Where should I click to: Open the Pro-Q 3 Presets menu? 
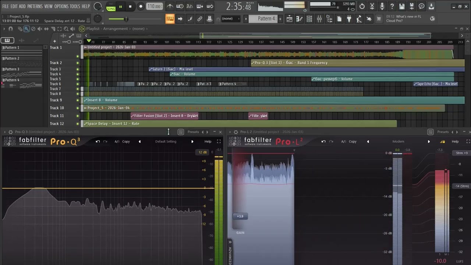pos(193,132)
